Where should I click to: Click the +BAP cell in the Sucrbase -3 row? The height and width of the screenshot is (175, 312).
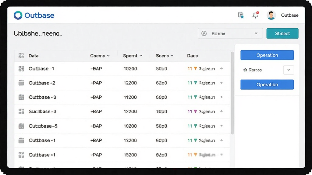tap(96, 112)
